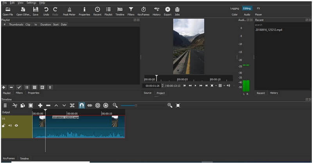The image size is (313, 164).
Task: Ripple delete with the timeline minus icon
Action: click(48, 105)
